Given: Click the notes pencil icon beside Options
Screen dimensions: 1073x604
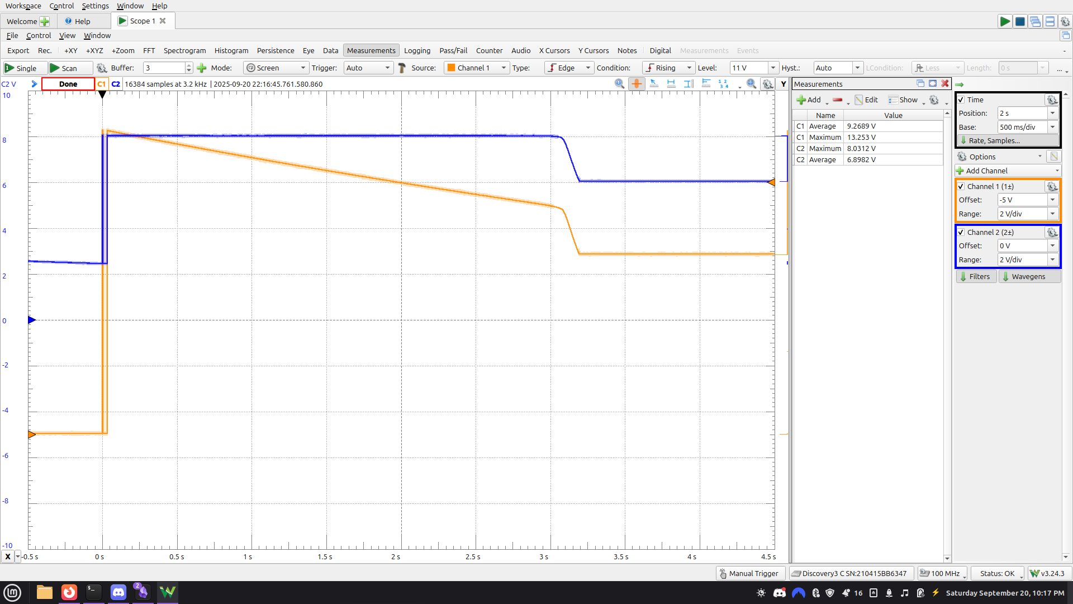Looking at the screenshot, I should tap(1053, 157).
